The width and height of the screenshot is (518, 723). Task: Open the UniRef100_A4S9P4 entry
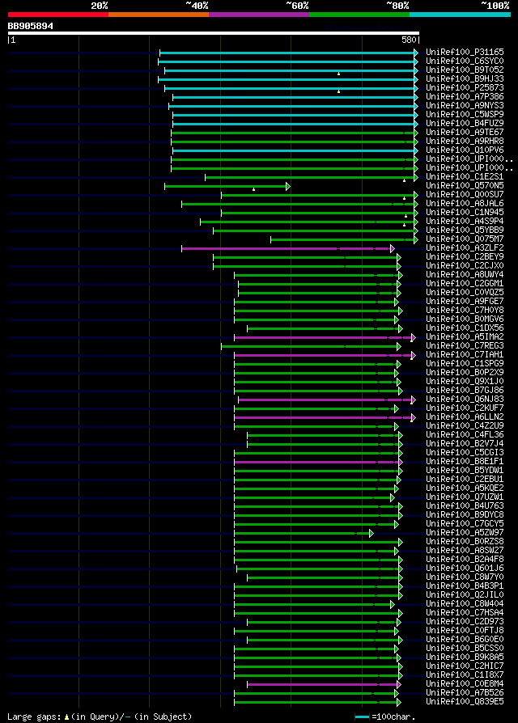pyautogui.click(x=465, y=222)
